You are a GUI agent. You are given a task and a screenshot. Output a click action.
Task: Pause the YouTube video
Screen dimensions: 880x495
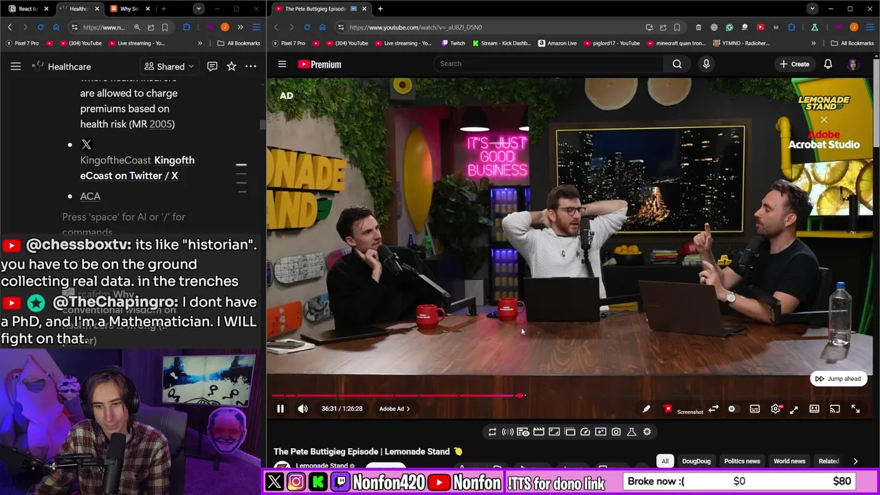(280, 409)
